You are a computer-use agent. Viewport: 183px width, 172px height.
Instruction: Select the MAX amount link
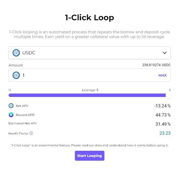point(162,75)
